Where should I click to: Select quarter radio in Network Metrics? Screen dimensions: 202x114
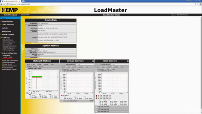(x=43, y=64)
